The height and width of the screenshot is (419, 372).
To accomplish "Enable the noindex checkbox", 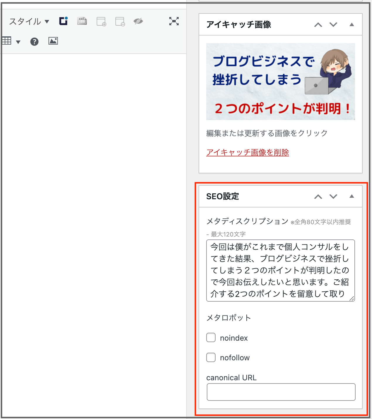I will [x=211, y=338].
